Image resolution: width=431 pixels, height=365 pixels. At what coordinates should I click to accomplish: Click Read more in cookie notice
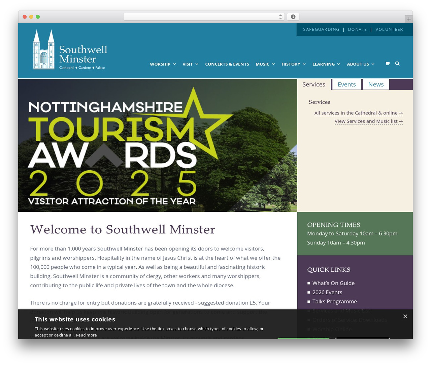click(86, 335)
